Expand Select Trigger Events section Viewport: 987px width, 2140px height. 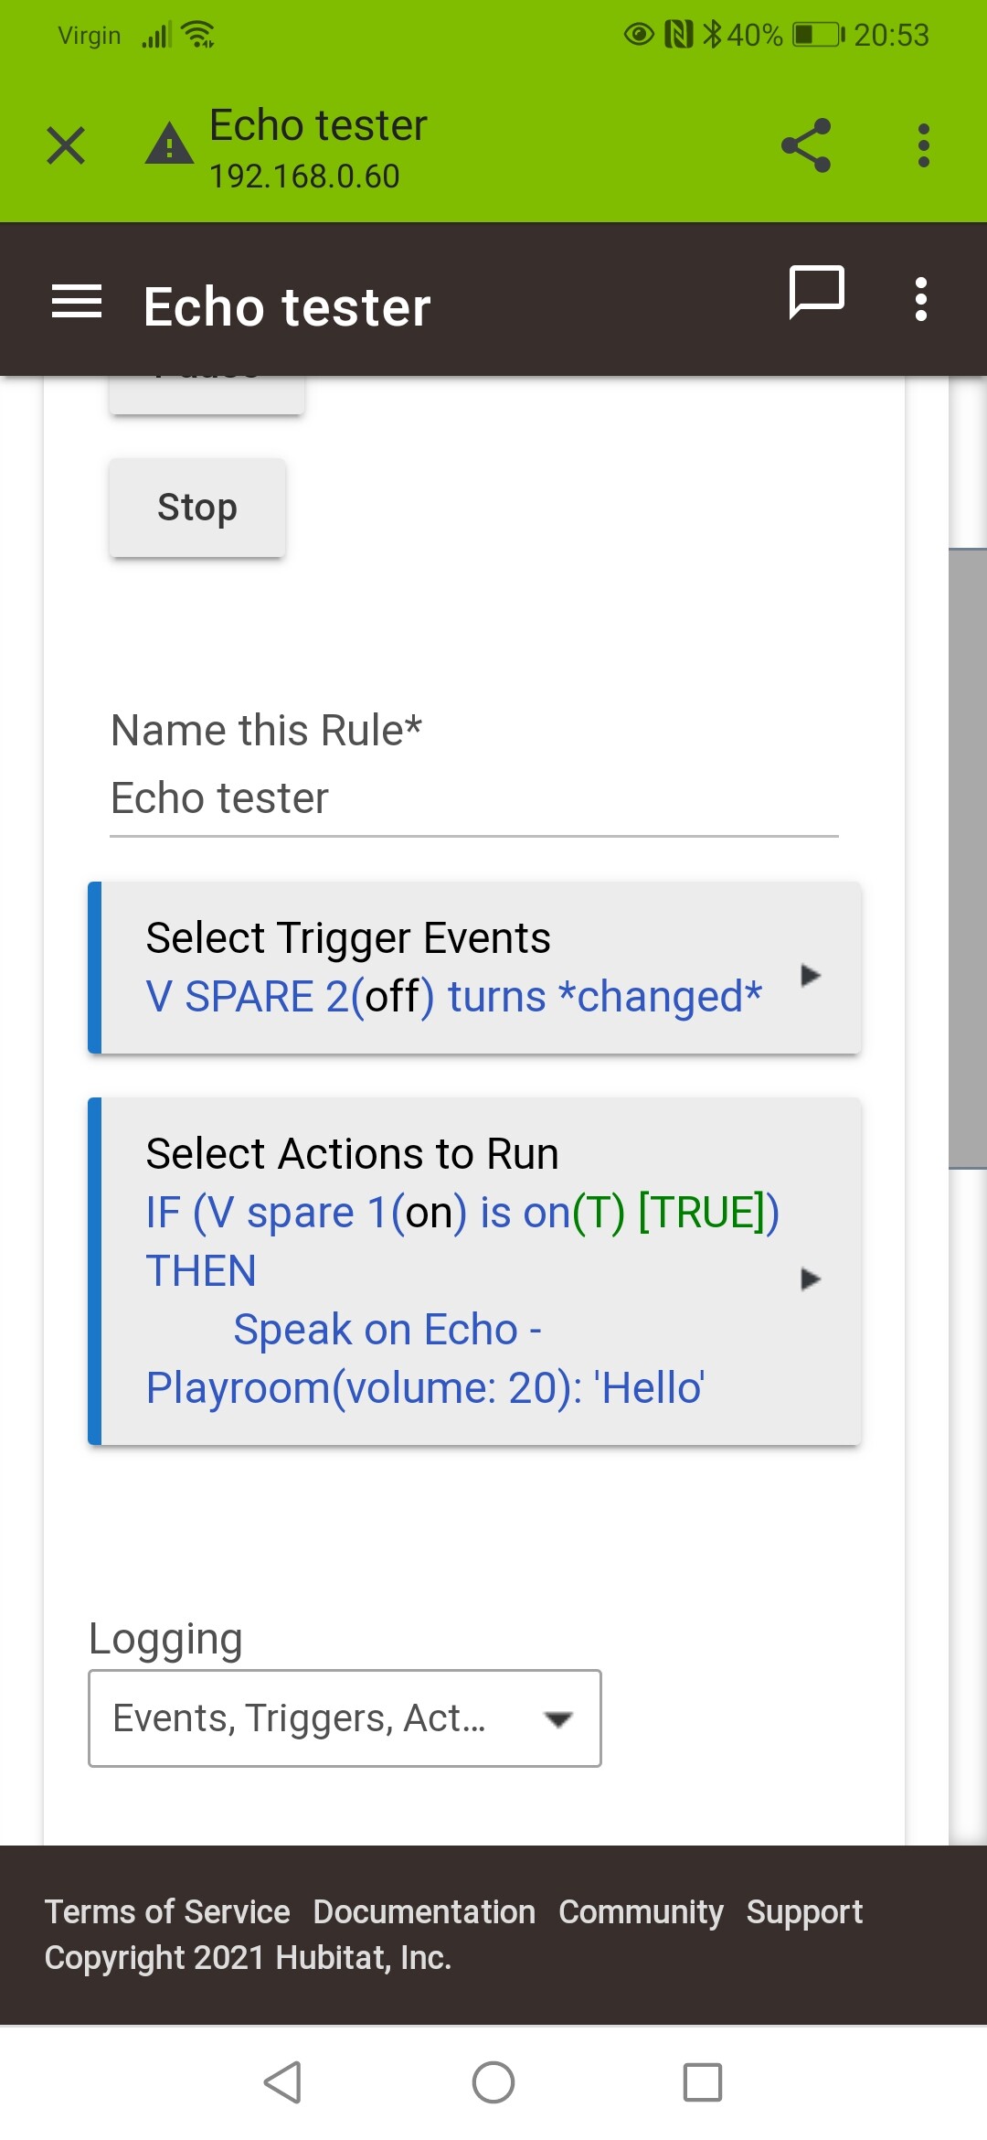click(x=474, y=968)
